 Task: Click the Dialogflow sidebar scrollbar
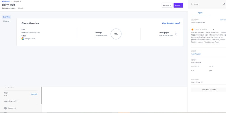pyautogui.click(x=41, y=95)
